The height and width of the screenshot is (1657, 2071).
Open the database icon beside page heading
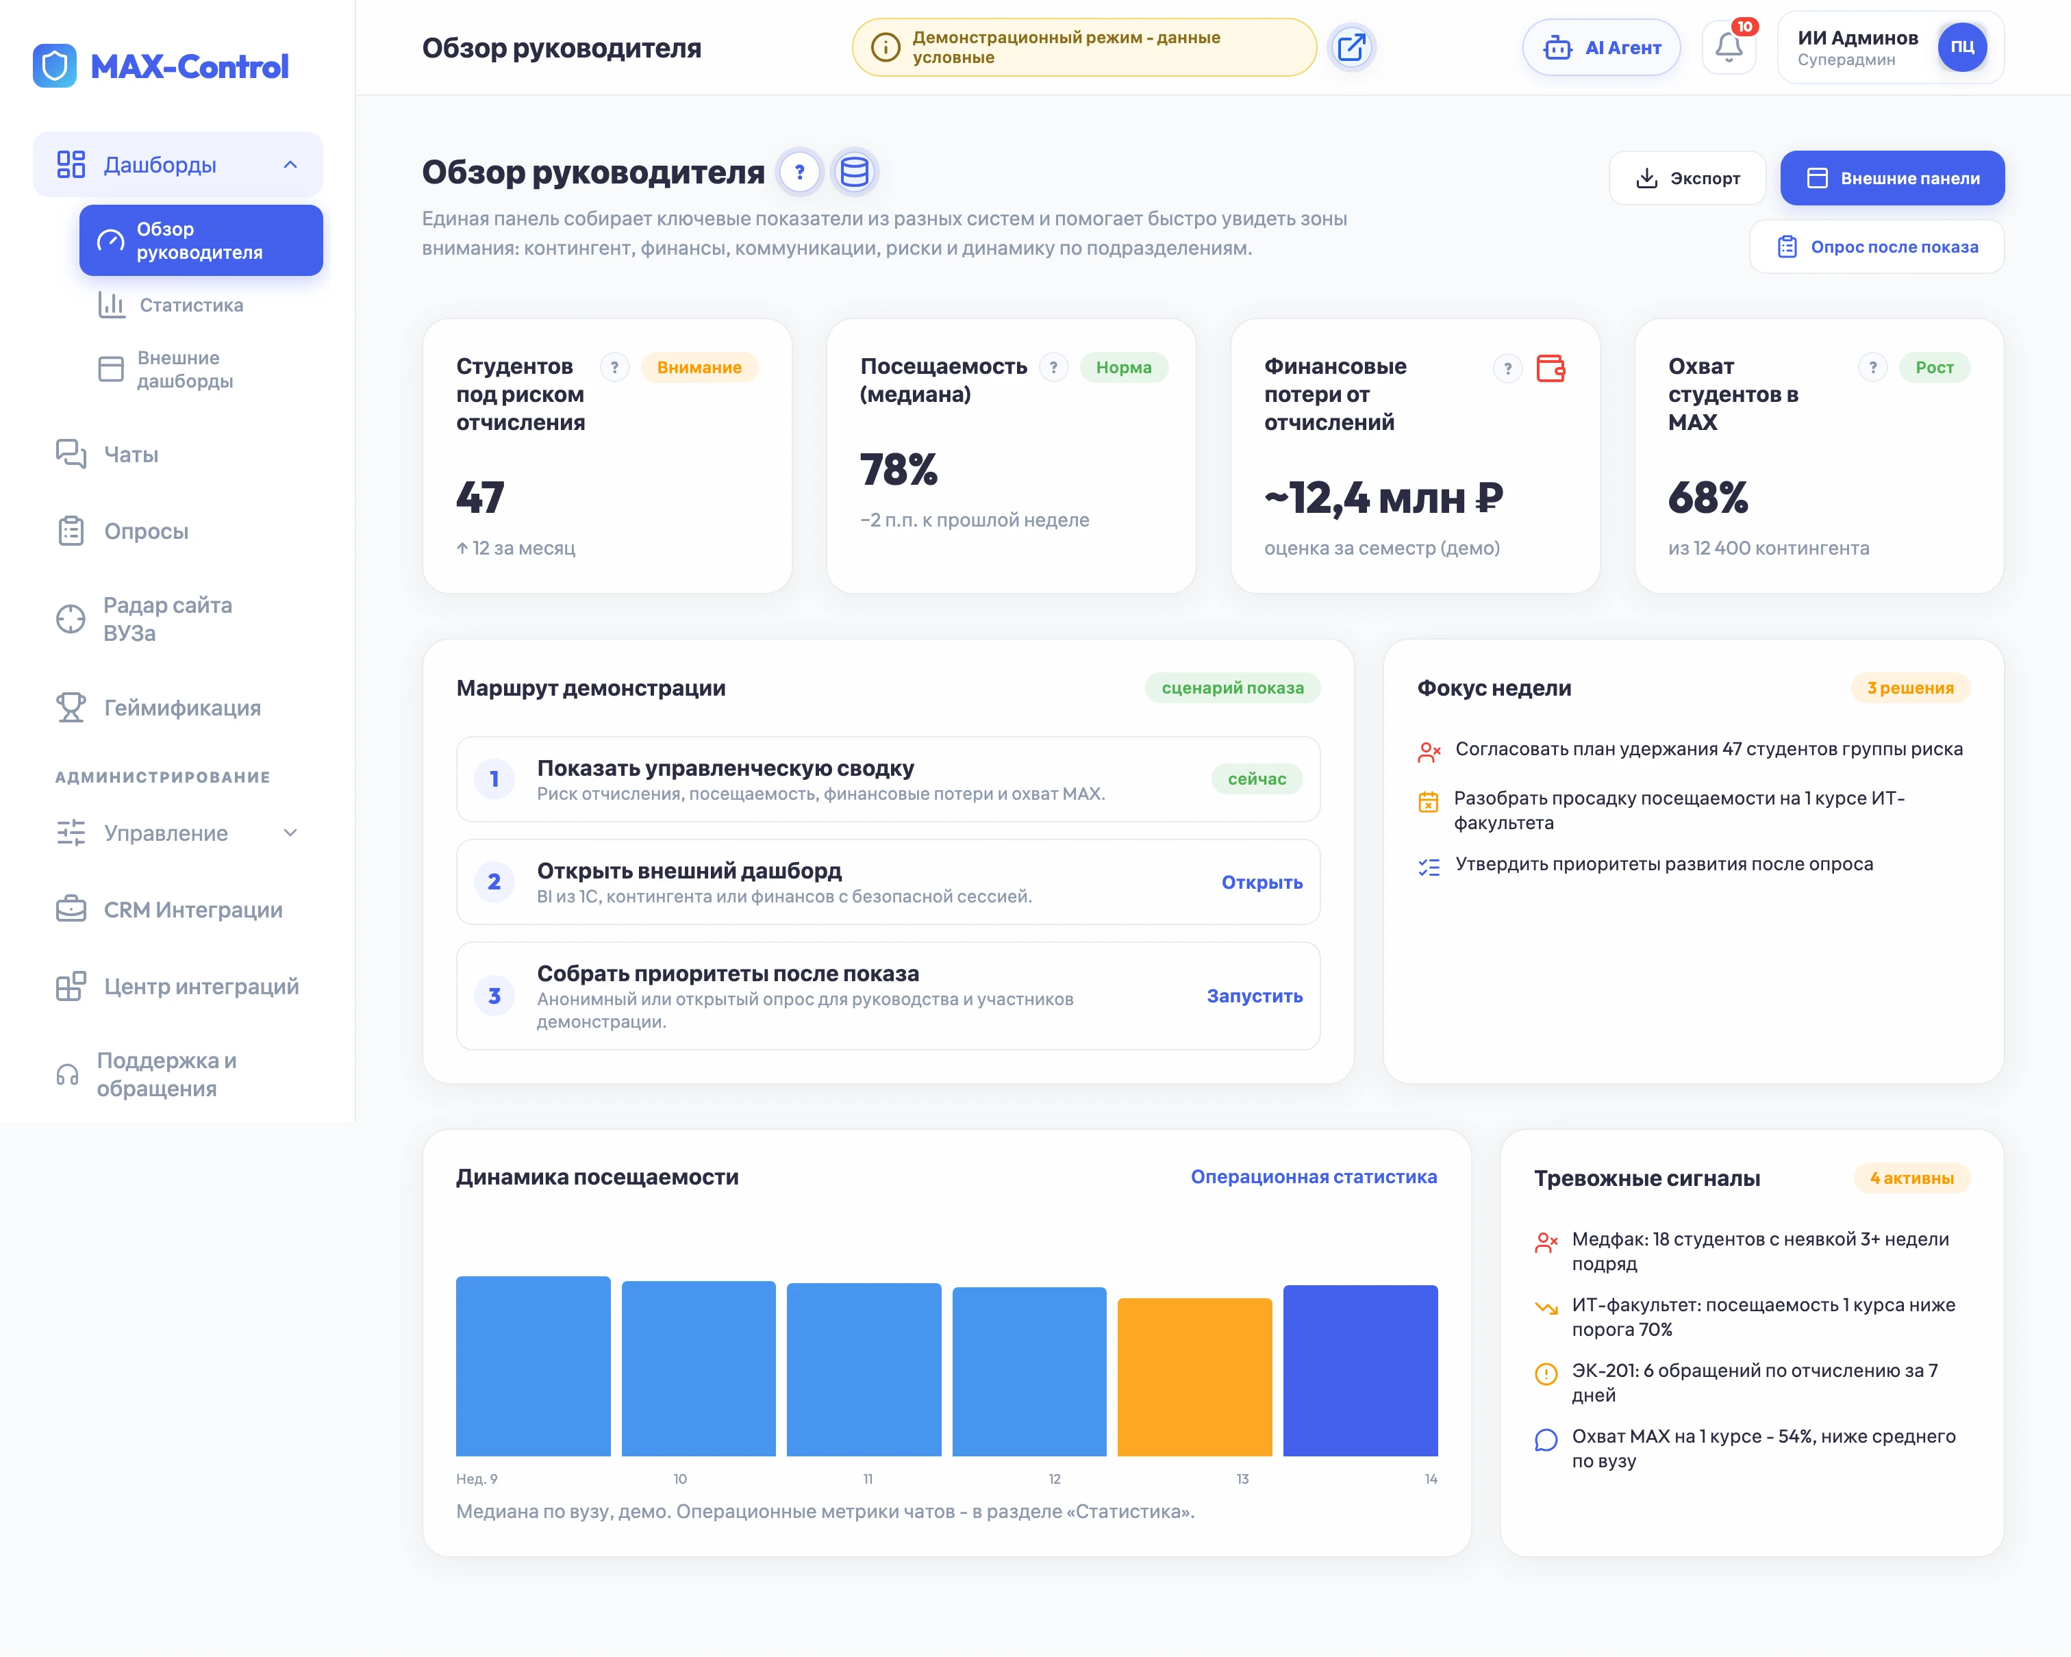[854, 172]
